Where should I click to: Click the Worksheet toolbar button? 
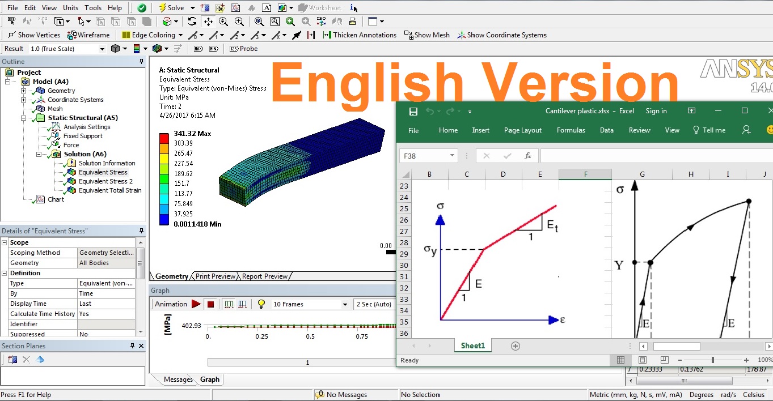coord(320,8)
